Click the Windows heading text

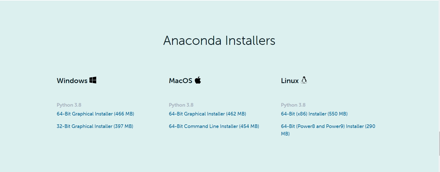click(x=72, y=81)
